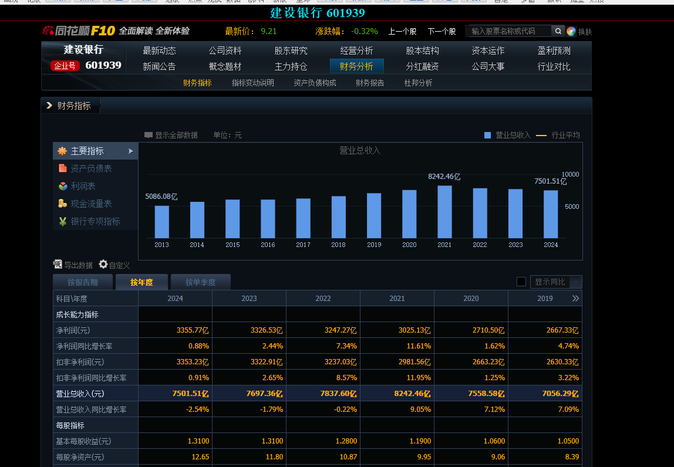Click the 上一个股 button
Viewport: 674px width, 467px height.
tap(402, 31)
